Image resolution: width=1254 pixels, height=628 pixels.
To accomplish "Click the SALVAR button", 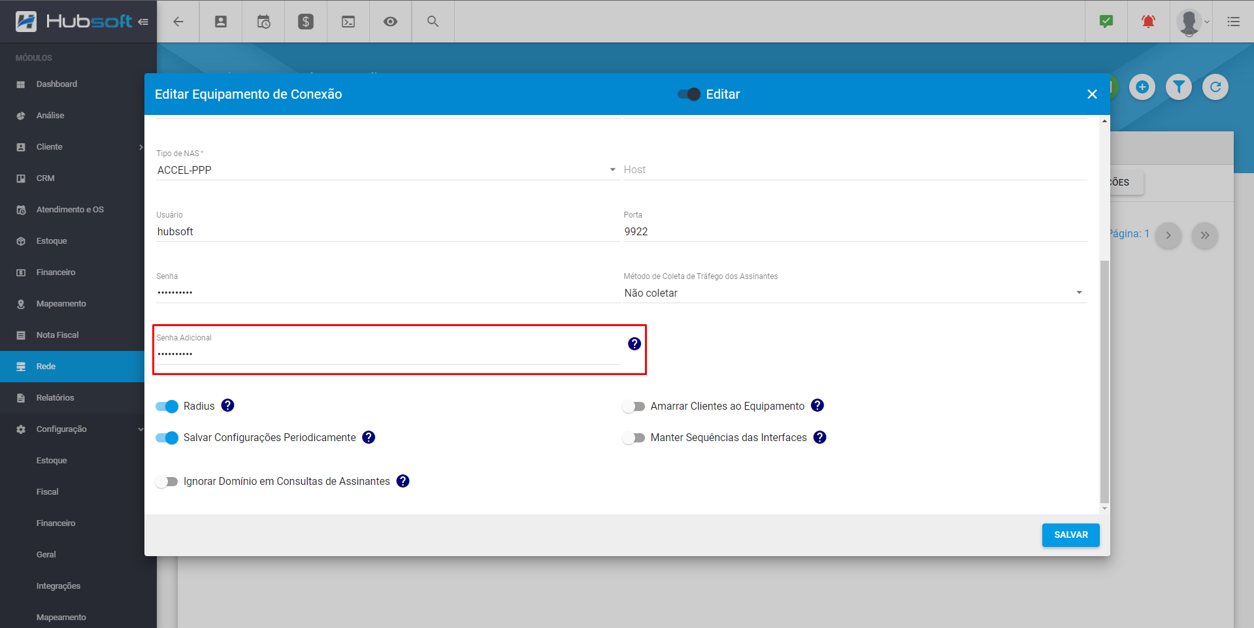I will coord(1070,535).
